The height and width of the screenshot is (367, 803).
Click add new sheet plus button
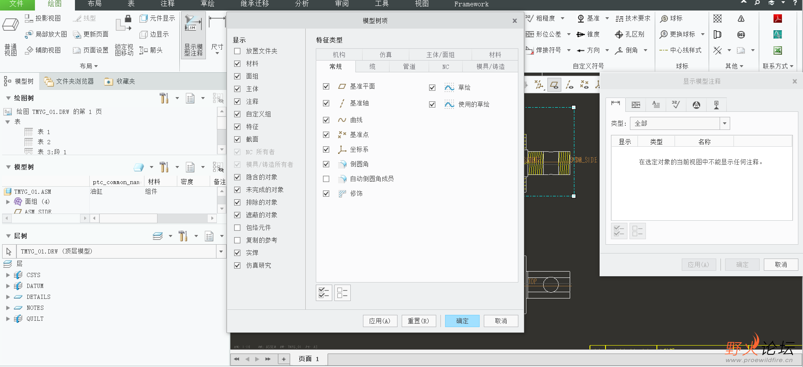click(x=284, y=359)
